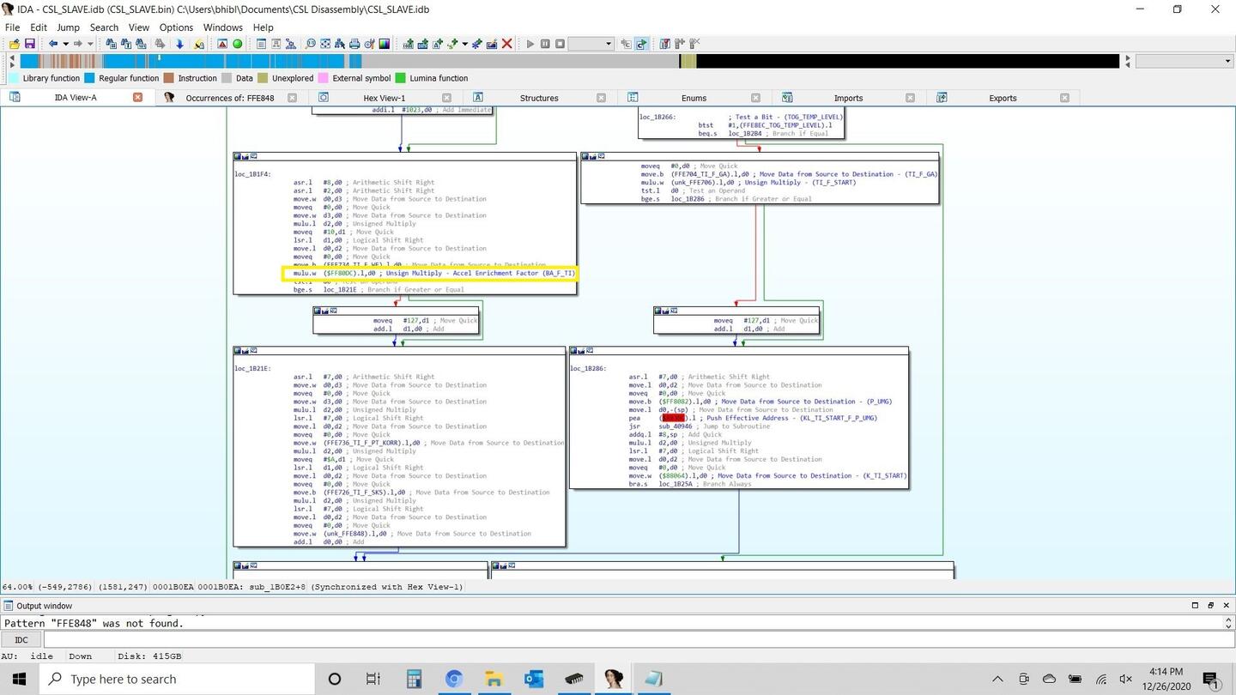Image resolution: width=1236 pixels, height=695 pixels.
Task: Click the Open file toolbar icon
Action: [x=15, y=44]
